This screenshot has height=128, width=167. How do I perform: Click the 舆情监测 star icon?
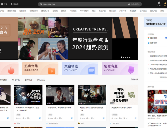coord(149,38)
